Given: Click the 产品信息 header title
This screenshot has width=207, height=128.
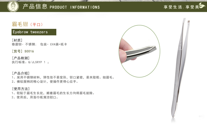Looking at the screenshot, I should pos(35,6).
